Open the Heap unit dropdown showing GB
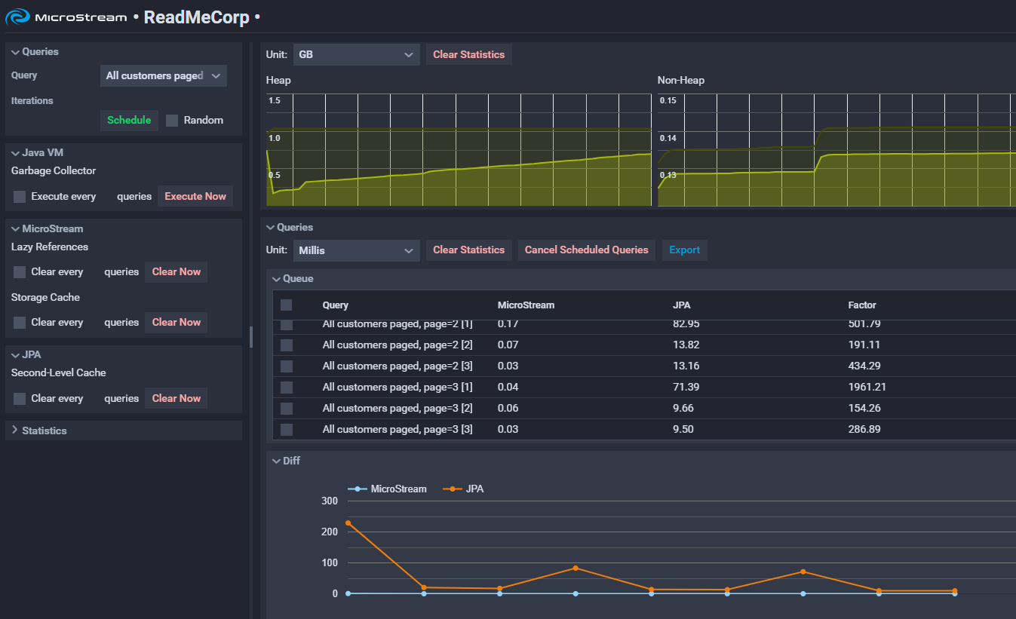This screenshot has height=619, width=1016. click(x=356, y=54)
